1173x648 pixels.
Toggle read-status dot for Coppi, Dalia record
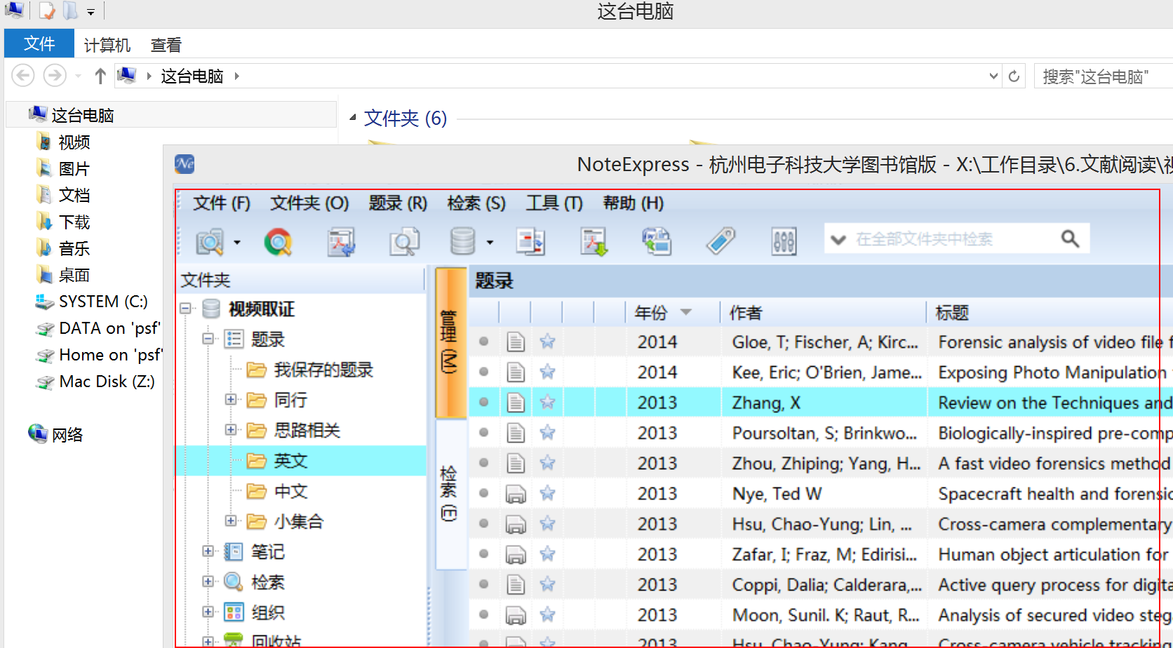coord(483,584)
